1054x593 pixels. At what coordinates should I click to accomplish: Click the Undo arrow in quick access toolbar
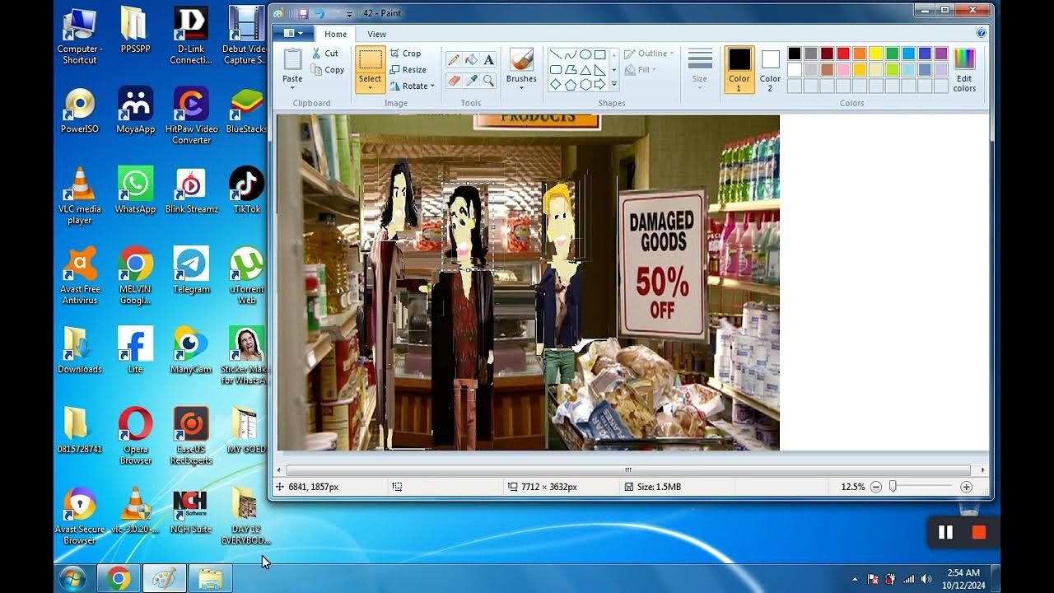pos(319,13)
